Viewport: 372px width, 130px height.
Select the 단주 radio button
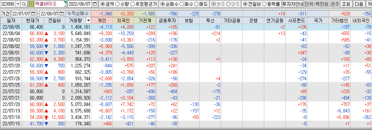pos(228,4)
